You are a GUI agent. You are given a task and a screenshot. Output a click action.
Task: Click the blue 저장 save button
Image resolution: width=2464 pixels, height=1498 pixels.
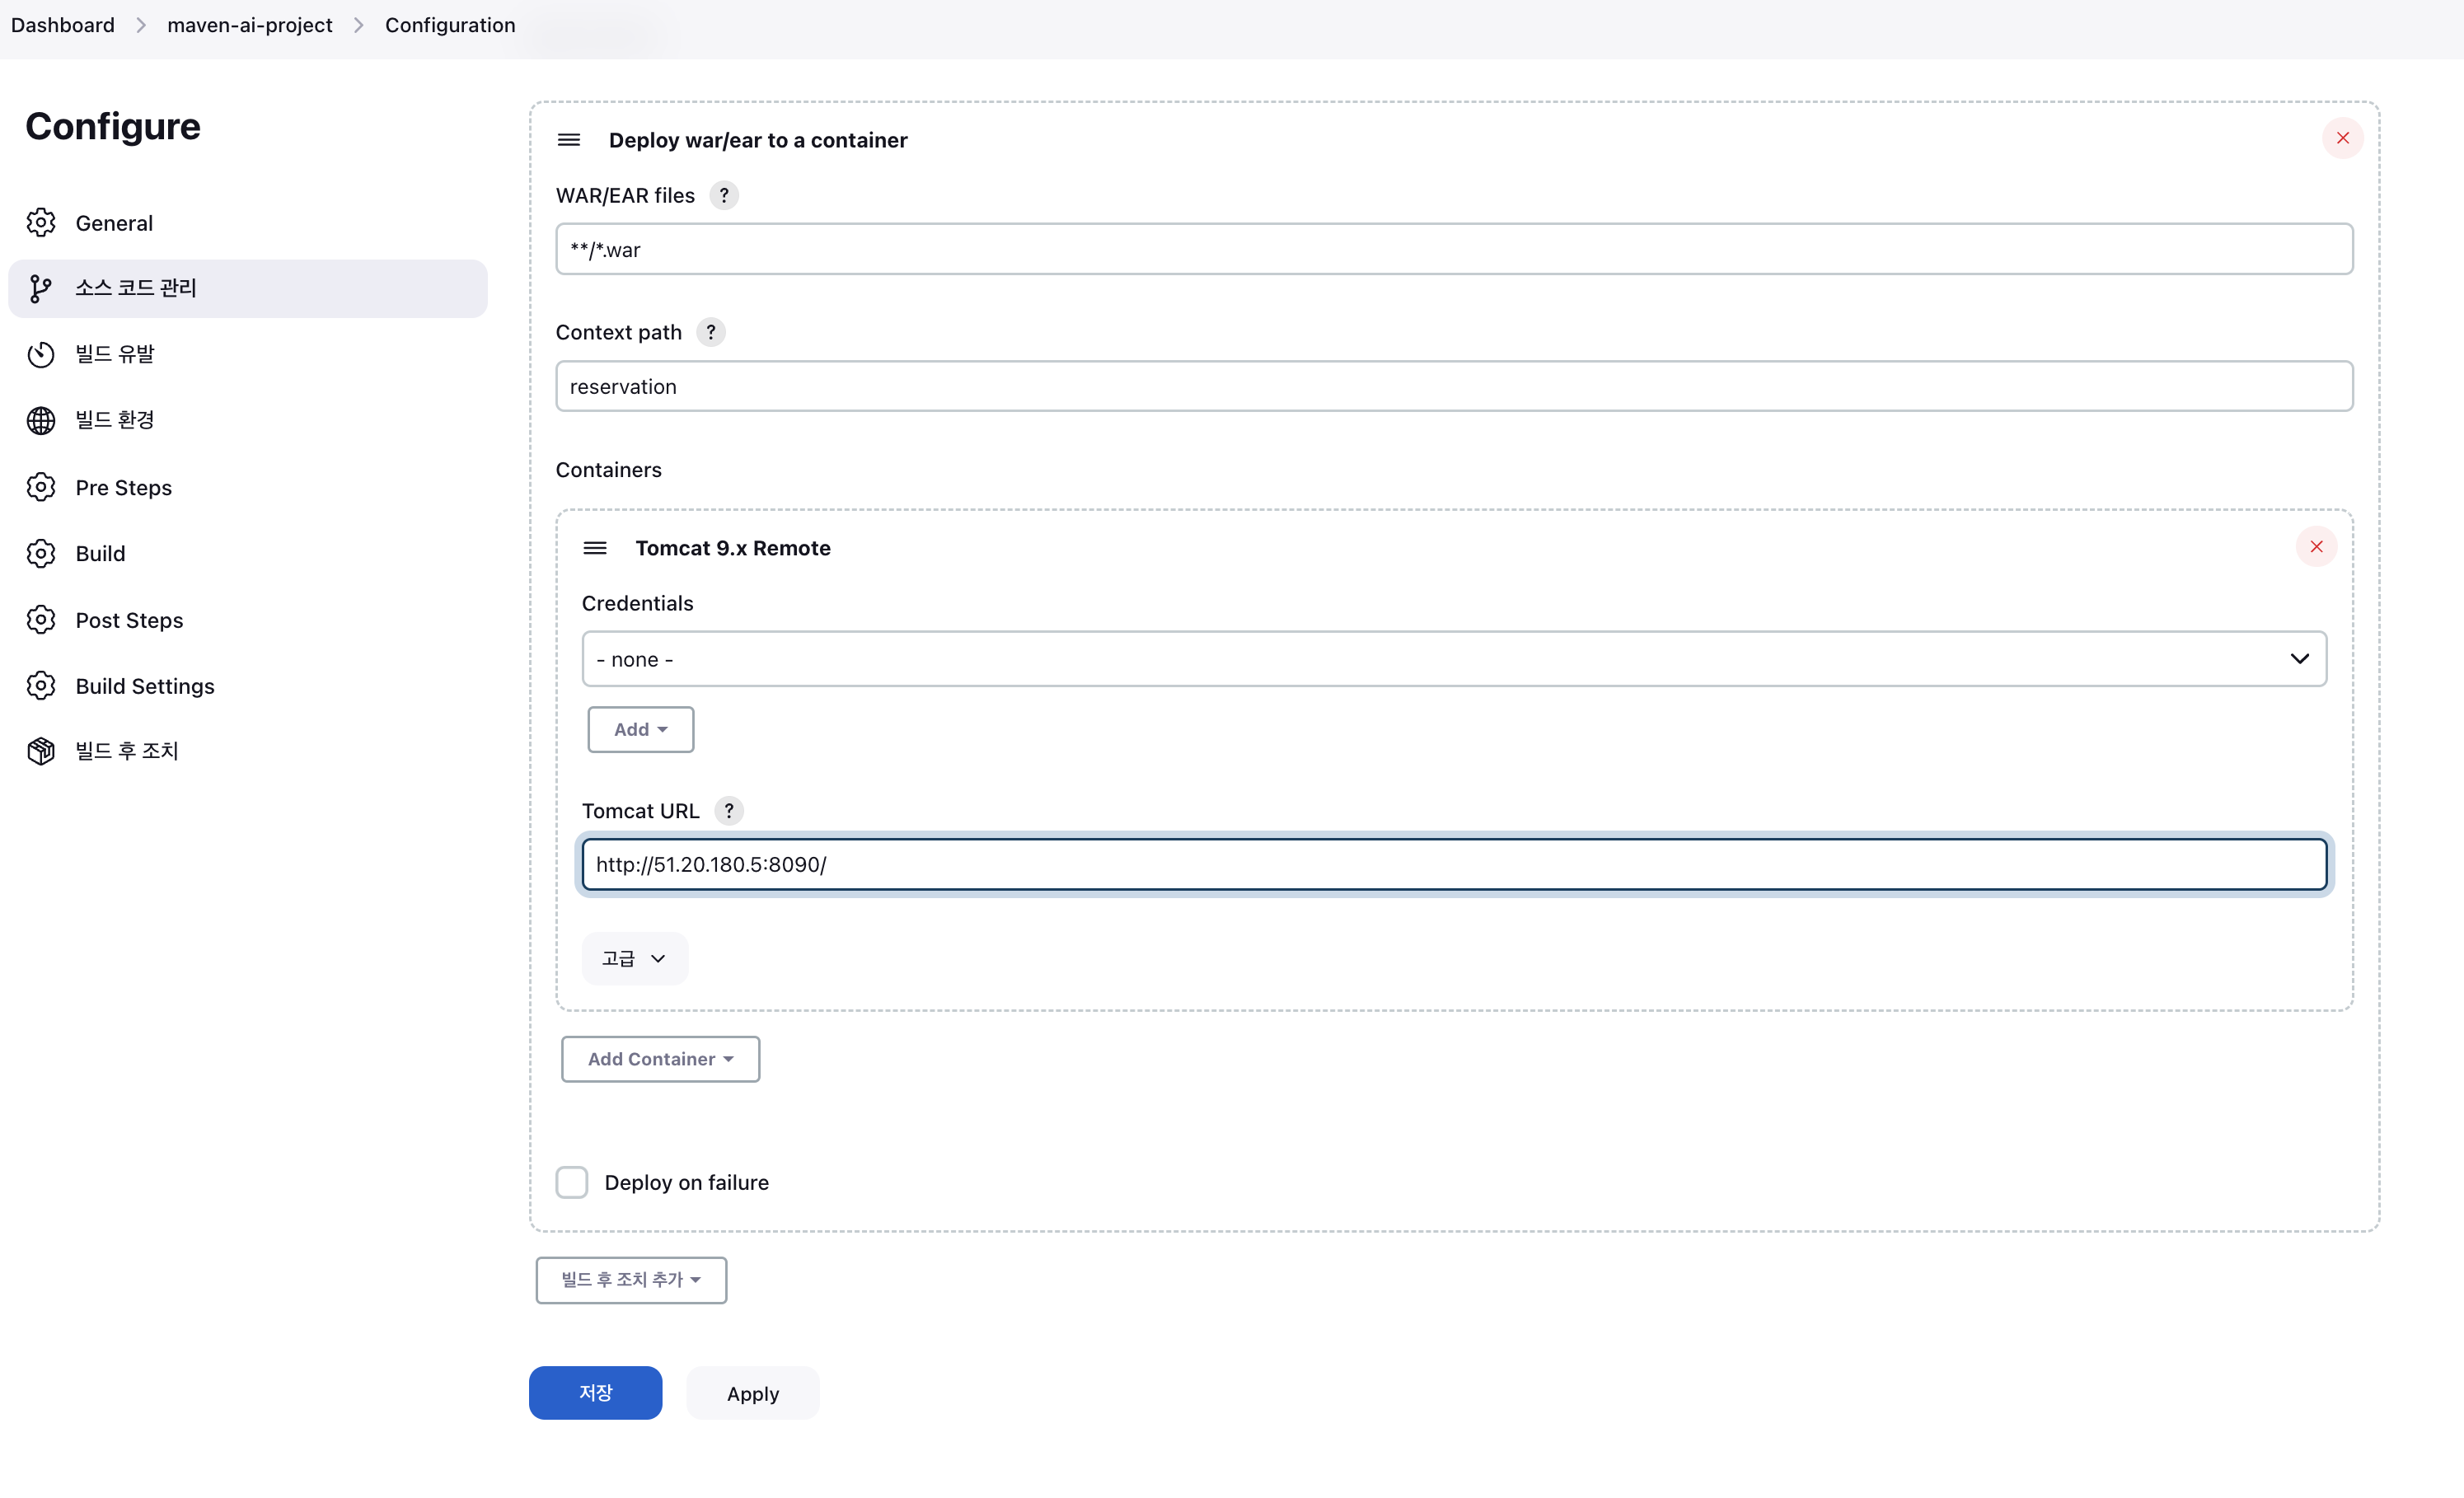[x=595, y=1393]
